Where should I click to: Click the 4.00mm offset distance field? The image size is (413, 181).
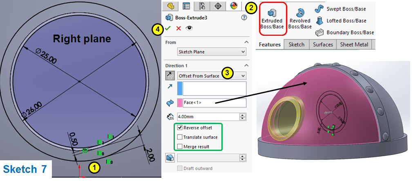[x=208, y=117]
